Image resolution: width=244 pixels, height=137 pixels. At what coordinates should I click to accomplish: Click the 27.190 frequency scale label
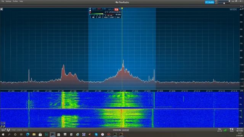[x=61, y=91]
